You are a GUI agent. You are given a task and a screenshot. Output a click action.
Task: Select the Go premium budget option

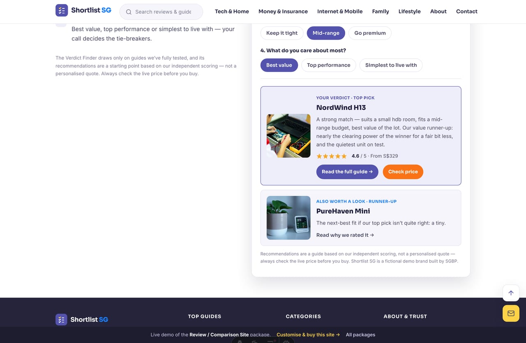point(370,33)
